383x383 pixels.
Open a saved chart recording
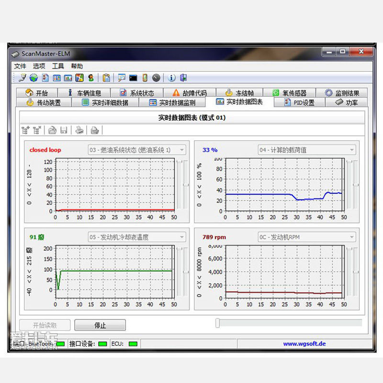[x=53, y=130]
